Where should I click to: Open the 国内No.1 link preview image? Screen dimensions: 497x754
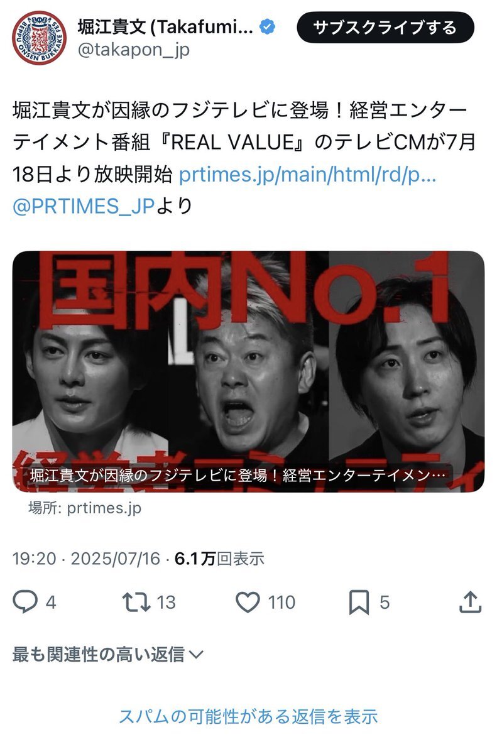click(x=248, y=371)
